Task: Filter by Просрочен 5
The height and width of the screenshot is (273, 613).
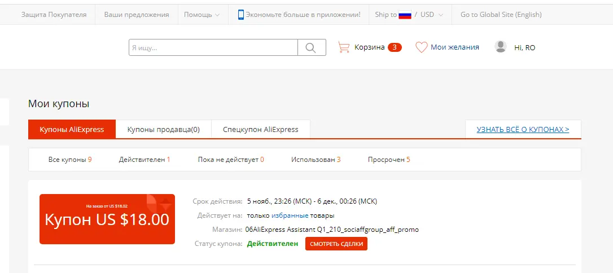Action: [389, 160]
